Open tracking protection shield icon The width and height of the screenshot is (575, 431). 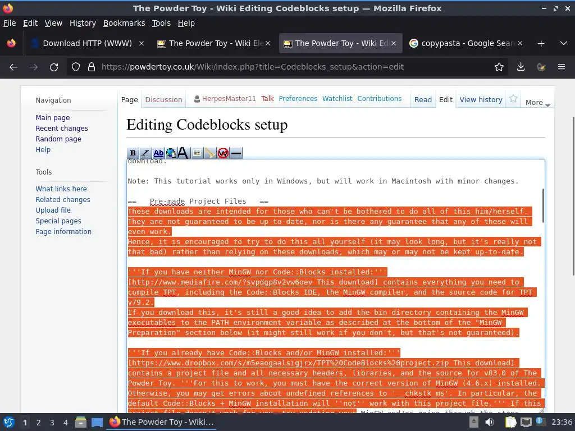[x=76, y=67]
